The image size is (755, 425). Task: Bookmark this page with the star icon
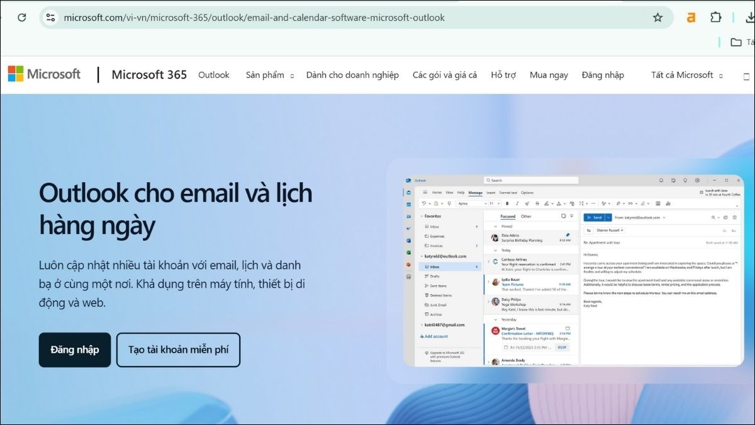(x=657, y=18)
